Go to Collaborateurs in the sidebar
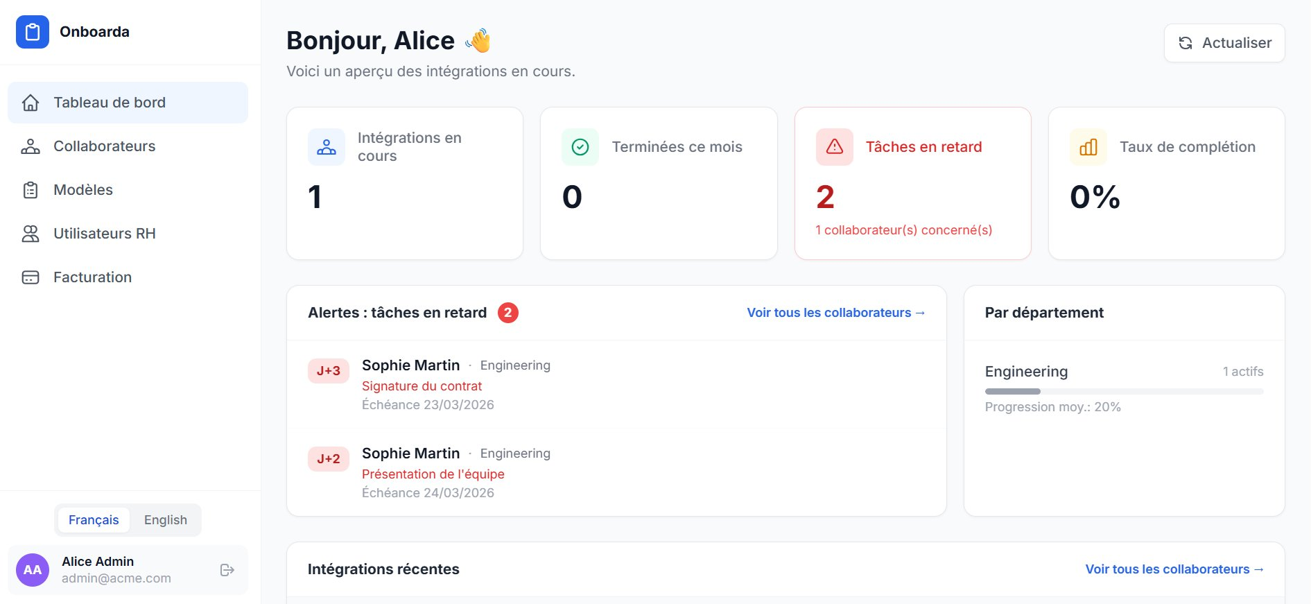This screenshot has height=604, width=1311. point(128,146)
